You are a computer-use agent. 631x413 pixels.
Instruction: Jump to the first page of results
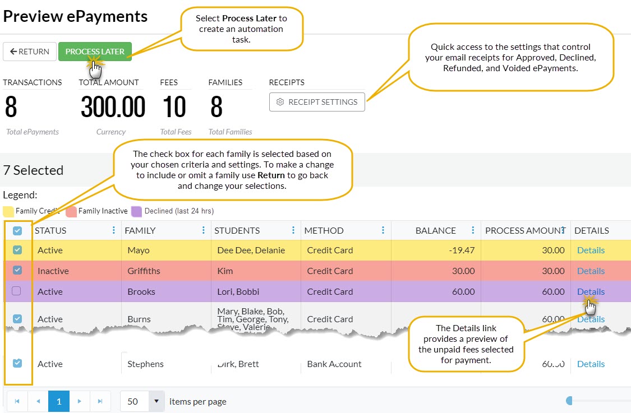click(x=17, y=401)
